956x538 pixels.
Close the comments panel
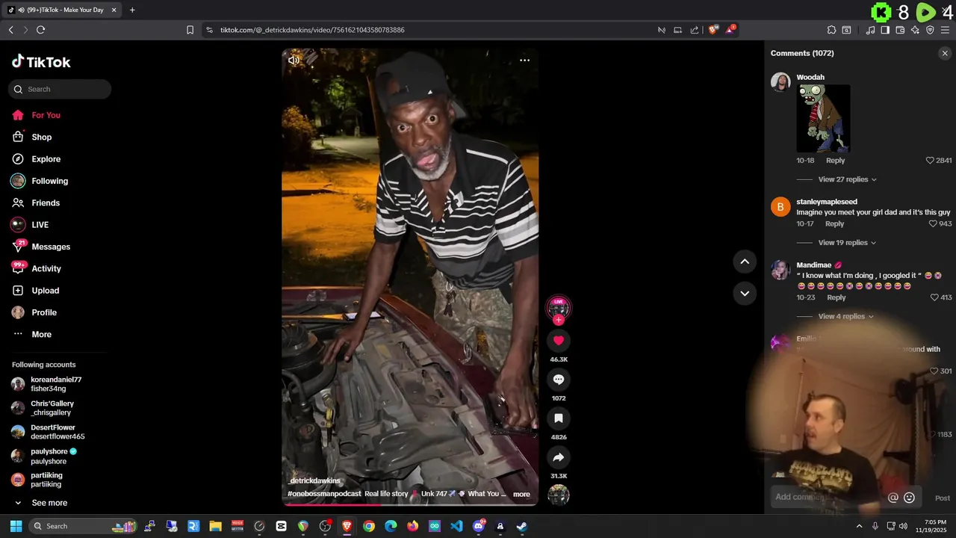[x=945, y=53]
